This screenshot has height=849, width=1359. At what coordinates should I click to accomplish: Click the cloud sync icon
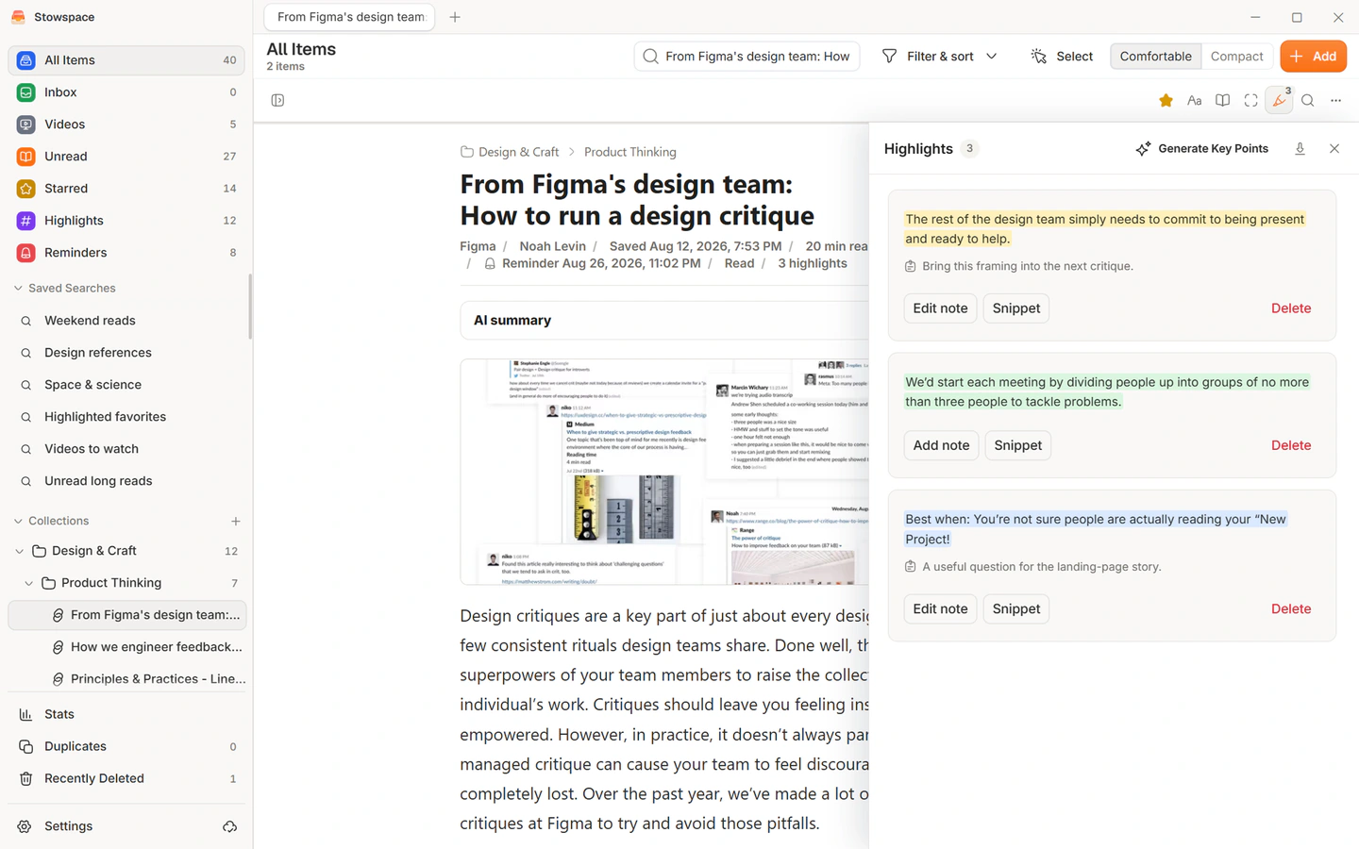click(x=229, y=826)
